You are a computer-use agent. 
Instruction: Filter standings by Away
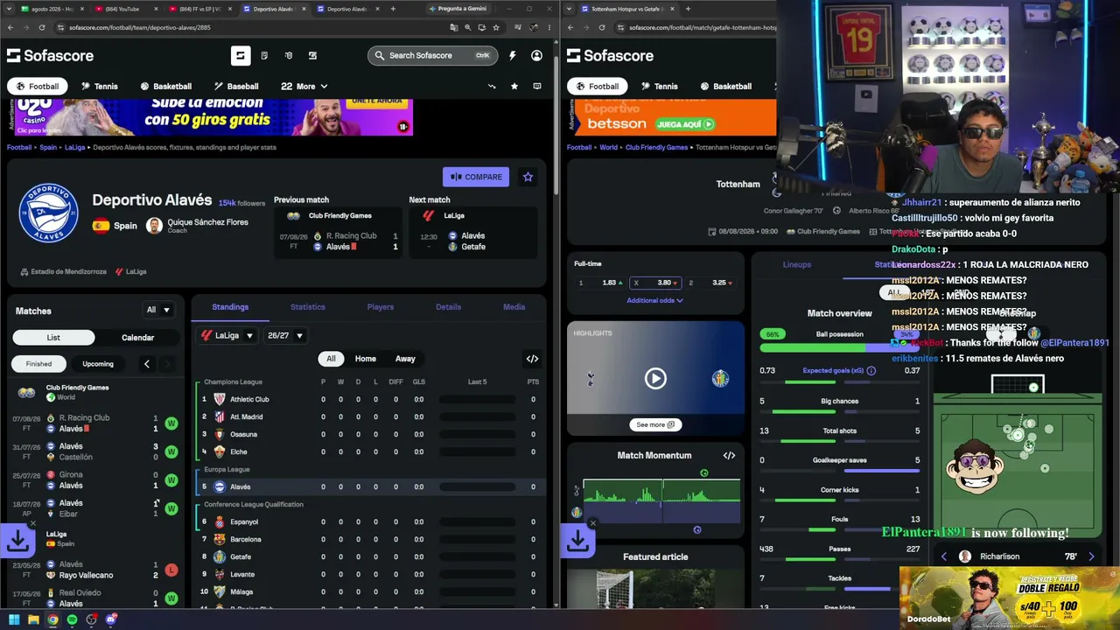pyautogui.click(x=405, y=359)
